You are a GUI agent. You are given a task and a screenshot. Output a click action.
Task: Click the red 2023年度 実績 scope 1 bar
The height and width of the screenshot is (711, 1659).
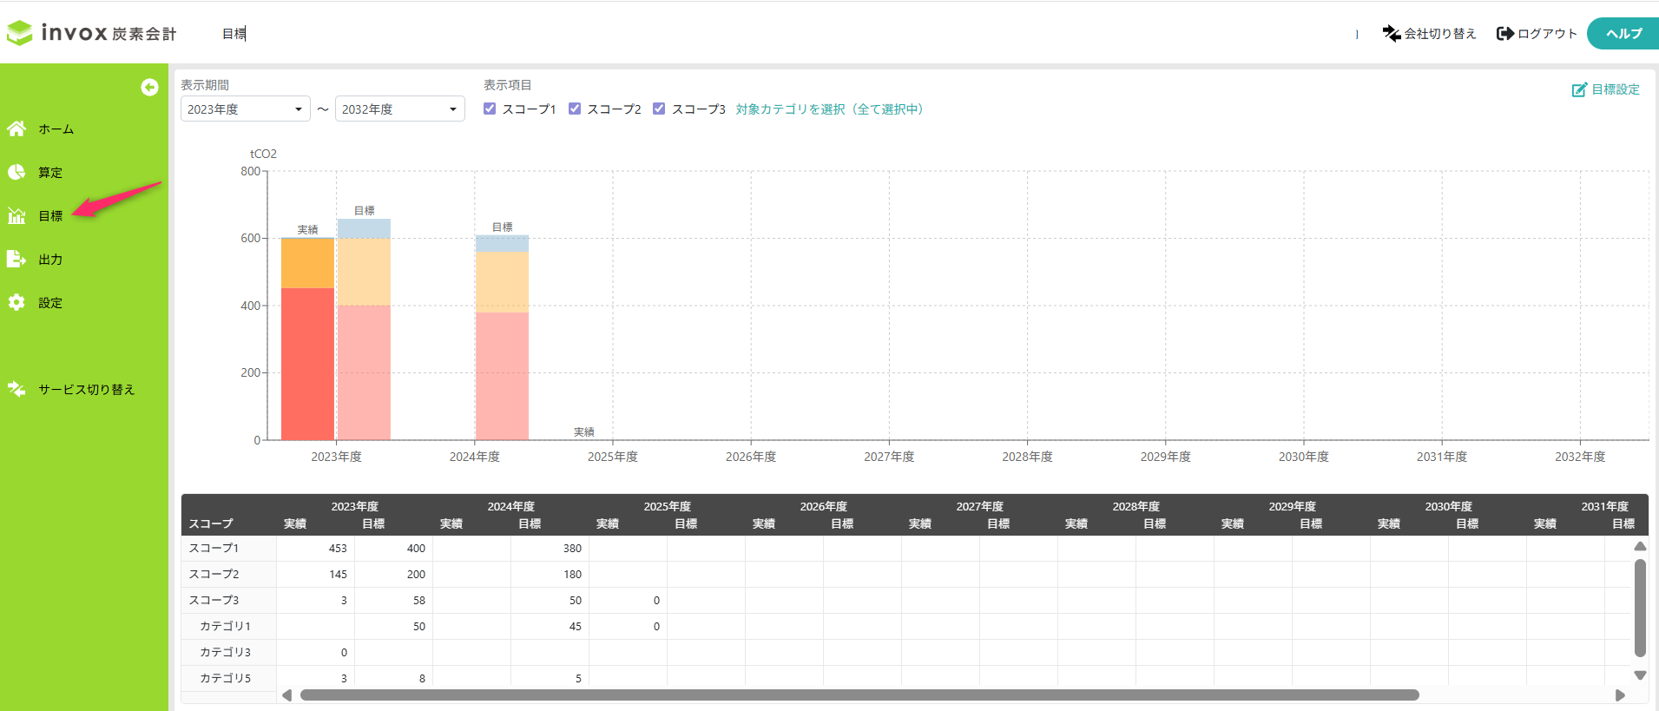click(x=307, y=363)
